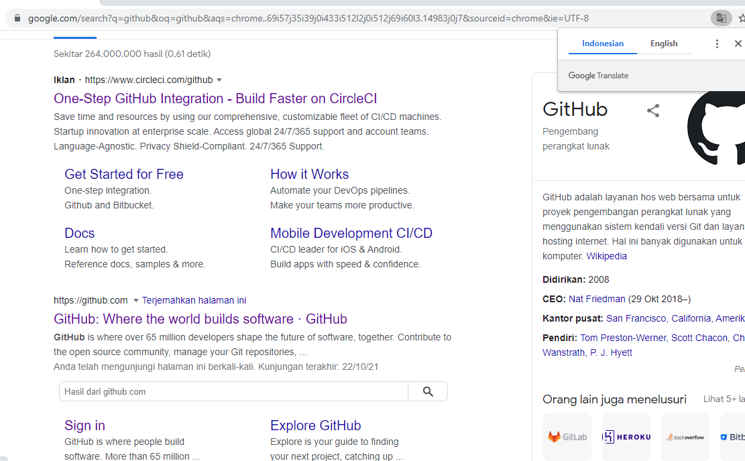The image size is (745, 461).
Task: Switch to the Indonesian tab in Translate
Action: (x=602, y=44)
